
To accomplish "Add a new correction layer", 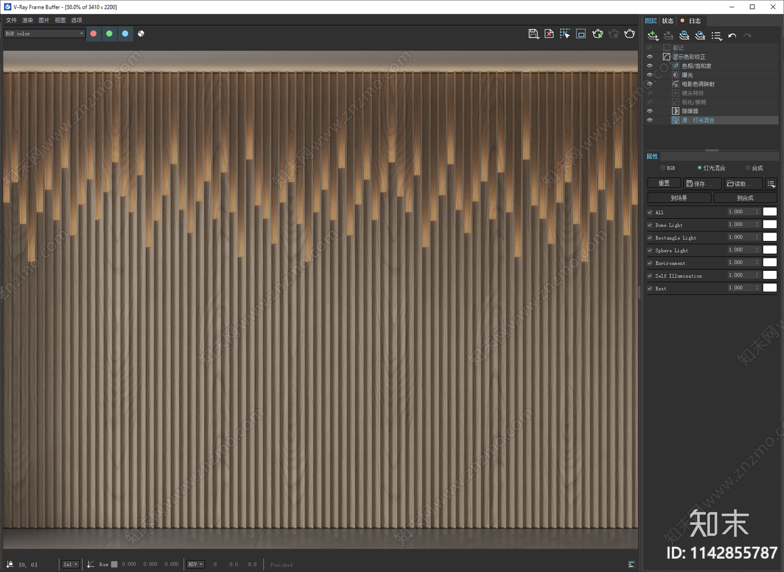I will click(x=653, y=36).
